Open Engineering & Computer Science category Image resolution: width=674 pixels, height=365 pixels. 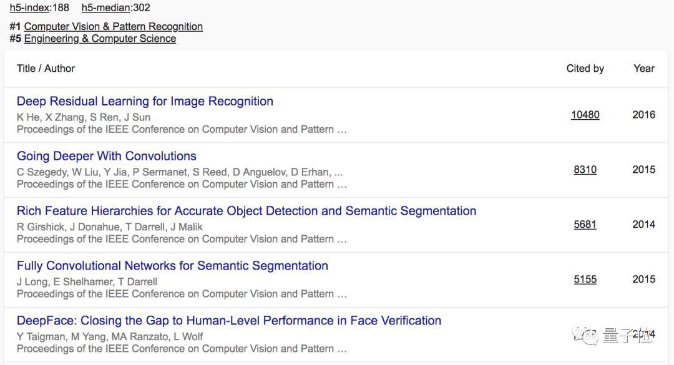click(100, 39)
